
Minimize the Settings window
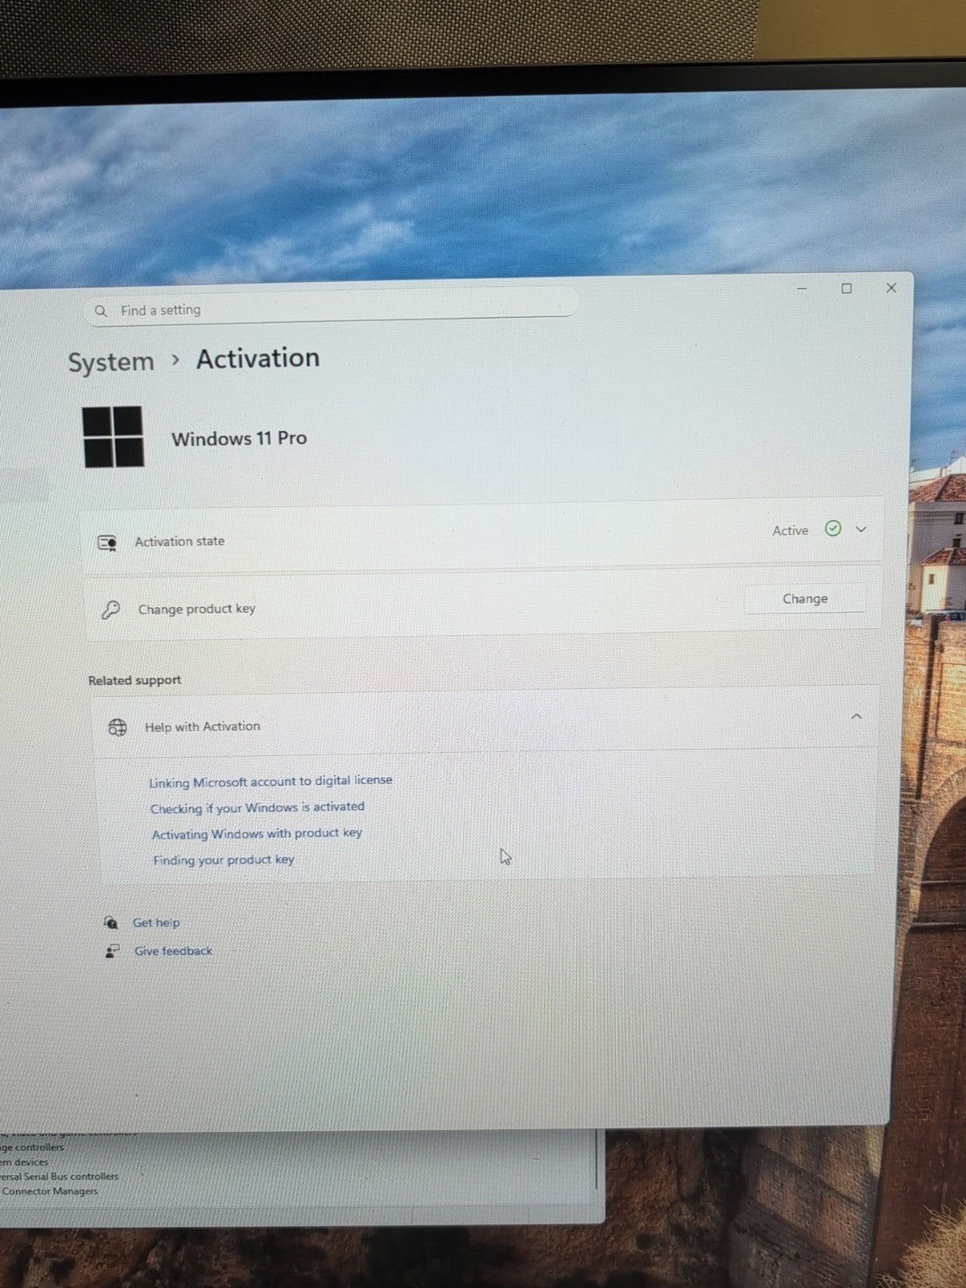802,288
